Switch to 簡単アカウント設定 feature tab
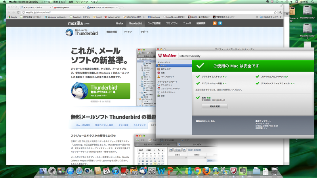Viewport: 317px width, 178px height. pyautogui.click(x=104, y=125)
